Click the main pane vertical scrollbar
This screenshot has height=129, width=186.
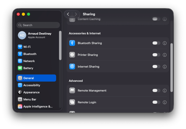point(172,68)
